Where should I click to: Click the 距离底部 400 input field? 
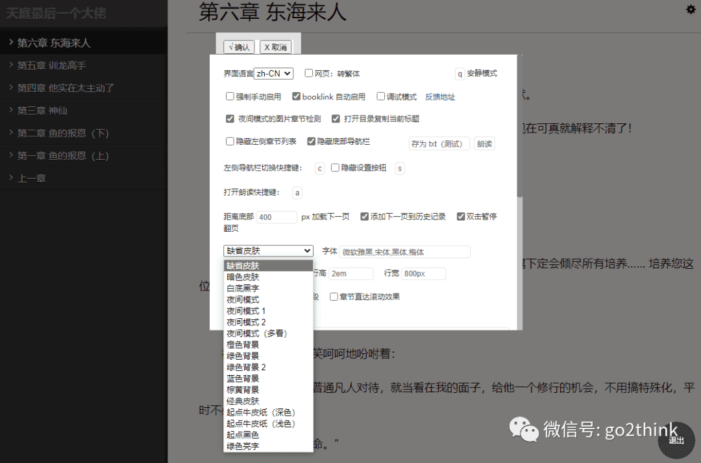click(x=277, y=217)
